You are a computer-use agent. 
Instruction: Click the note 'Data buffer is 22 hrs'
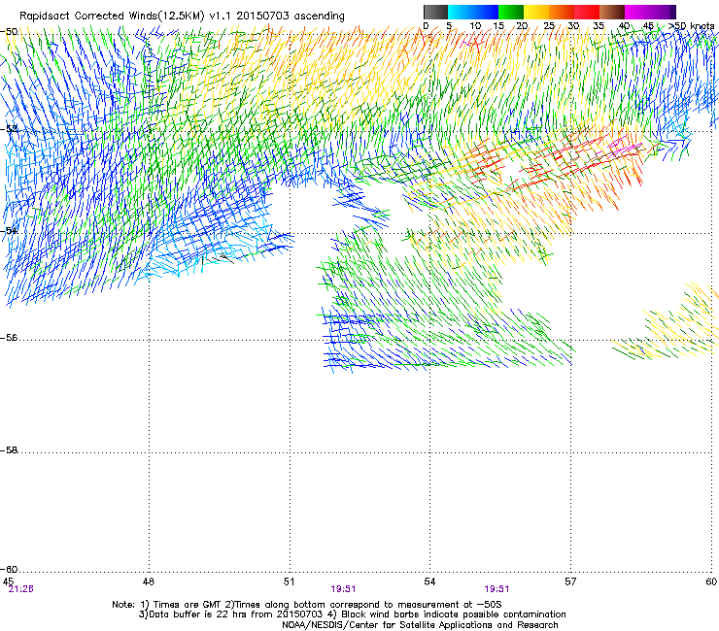198,614
